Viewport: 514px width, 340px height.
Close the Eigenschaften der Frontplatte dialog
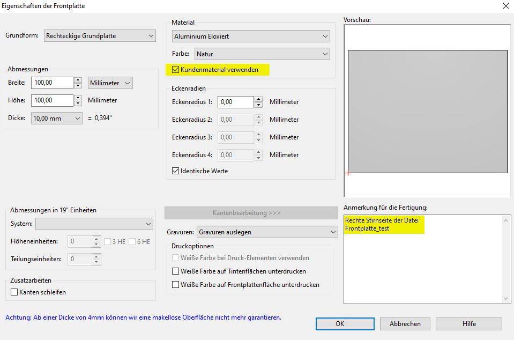point(505,6)
